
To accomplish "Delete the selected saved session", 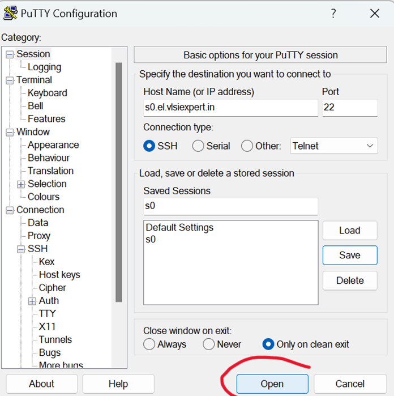I will 350,280.
